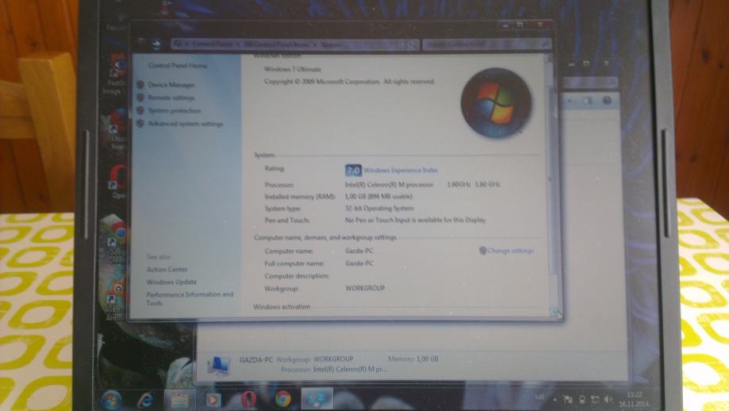Screen dimensions: 729x411
Task: Click the address bar refresh button
Action: pos(413,44)
